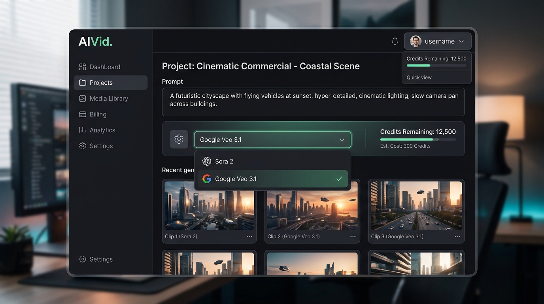Click the gear button beside the model dropdown
This screenshot has width=544, height=304.
click(179, 139)
